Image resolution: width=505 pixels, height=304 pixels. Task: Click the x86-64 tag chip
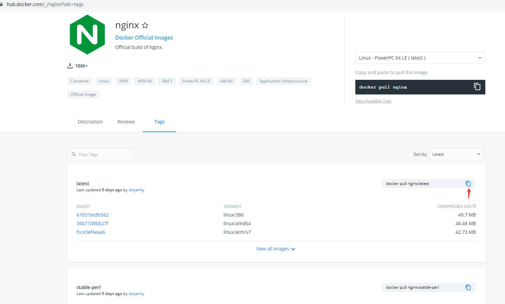coord(226,81)
